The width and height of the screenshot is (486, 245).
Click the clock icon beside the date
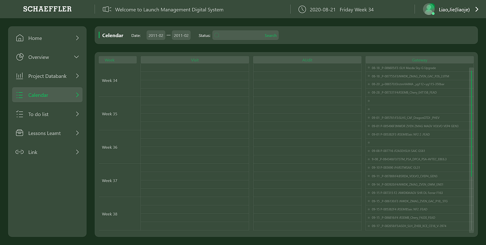302,9
